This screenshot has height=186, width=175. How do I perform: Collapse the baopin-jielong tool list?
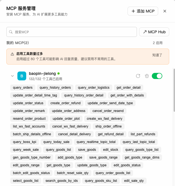(12, 76)
